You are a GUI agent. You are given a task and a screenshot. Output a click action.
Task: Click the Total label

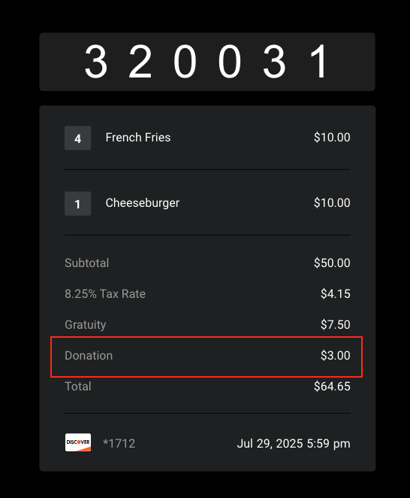(78, 387)
